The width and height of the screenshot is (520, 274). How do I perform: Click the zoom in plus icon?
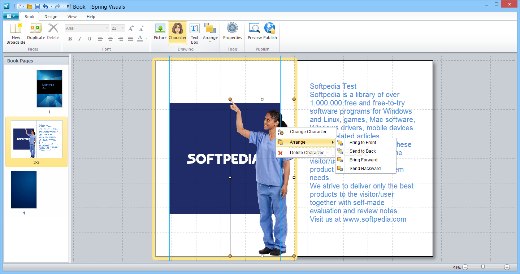[507, 267]
